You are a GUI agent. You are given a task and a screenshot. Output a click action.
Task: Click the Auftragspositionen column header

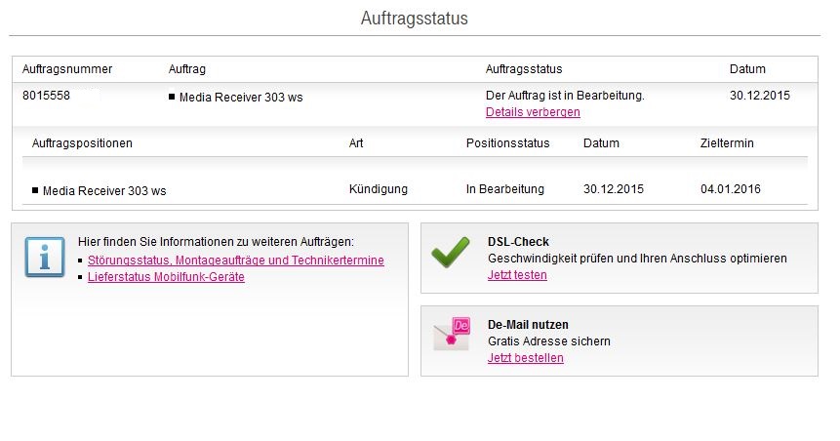(82, 143)
